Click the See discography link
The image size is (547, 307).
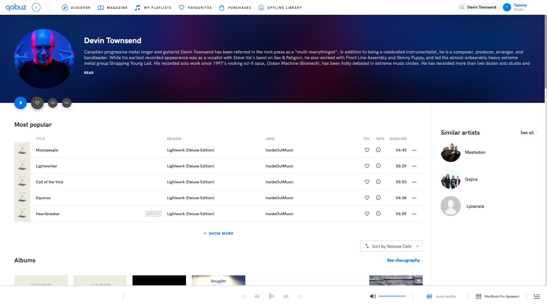click(405, 260)
